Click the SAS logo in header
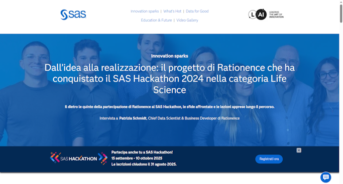343x184 pixels. (73, 14)
